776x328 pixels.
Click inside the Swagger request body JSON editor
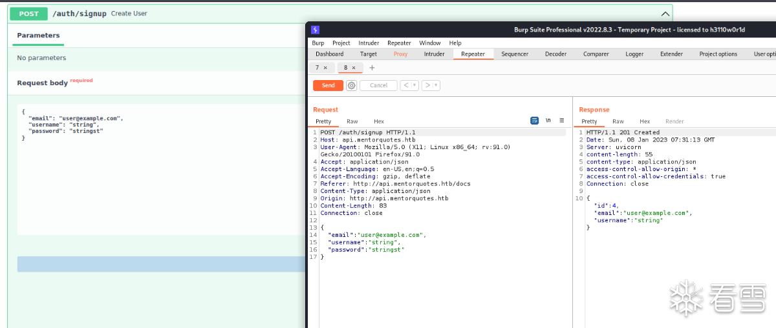click(161, 170)
